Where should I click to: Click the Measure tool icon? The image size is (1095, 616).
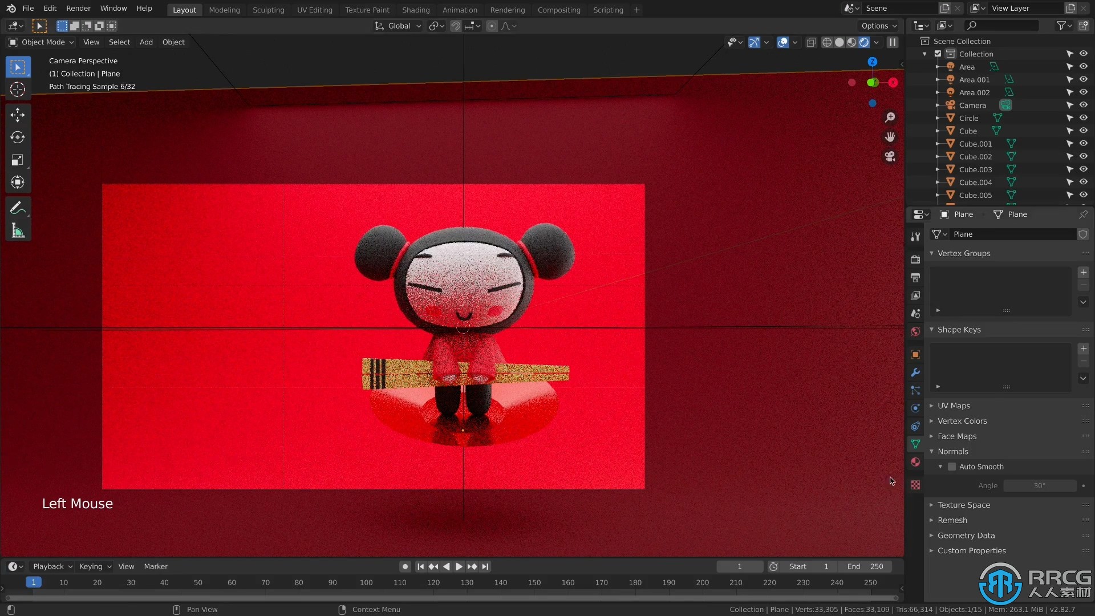[18, 230]
